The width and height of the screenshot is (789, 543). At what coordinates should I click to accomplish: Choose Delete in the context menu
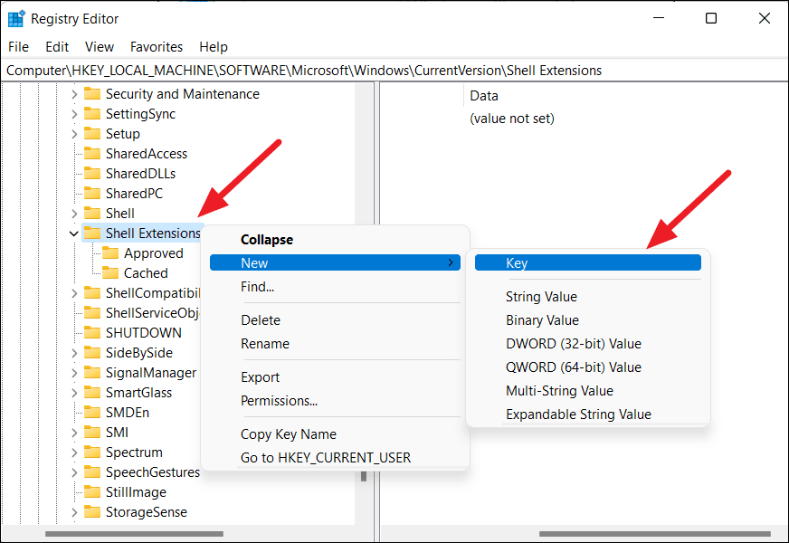[335, 320]
